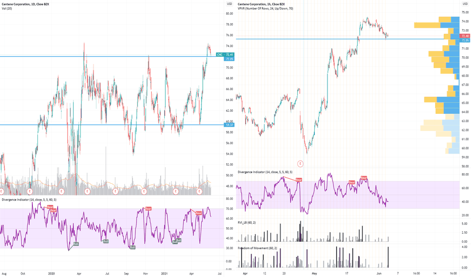Select the Bear label near Nov 2020 on daily divergence indicator
The width and height of the screenshot is (471, 277).
point(148,209)
